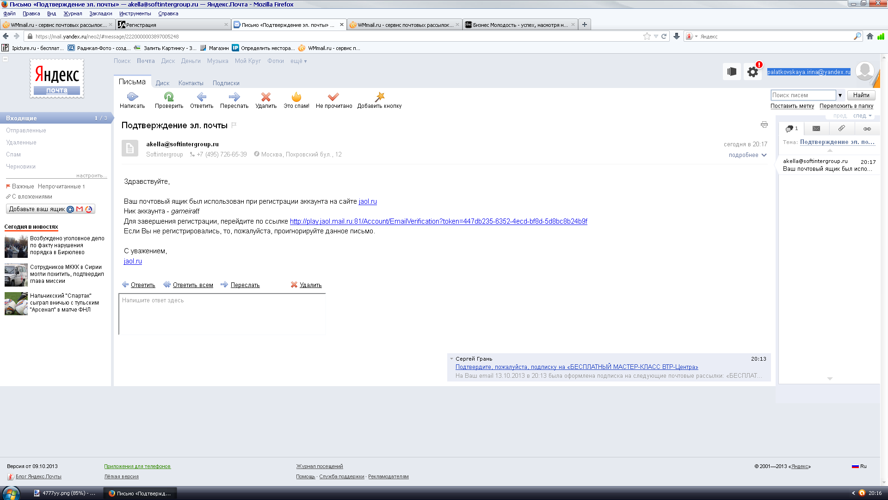
Task: Collapse the Сергей Грань message preview arrow
Action: click(x=451, y=359)
